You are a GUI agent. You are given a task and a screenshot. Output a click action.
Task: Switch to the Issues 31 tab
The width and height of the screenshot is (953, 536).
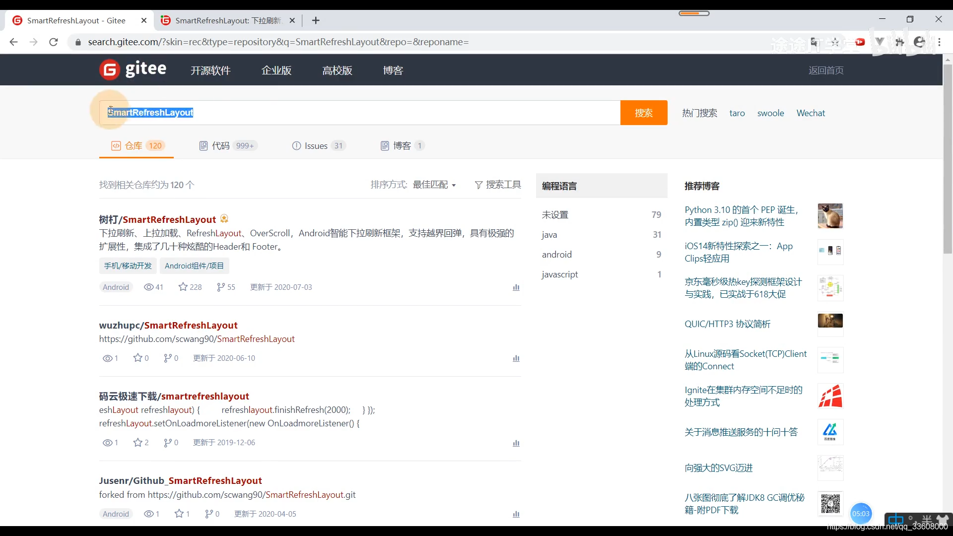[319, 145]
